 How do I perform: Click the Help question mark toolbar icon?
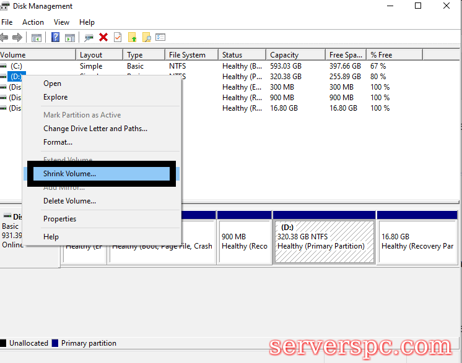coord(56,37)
